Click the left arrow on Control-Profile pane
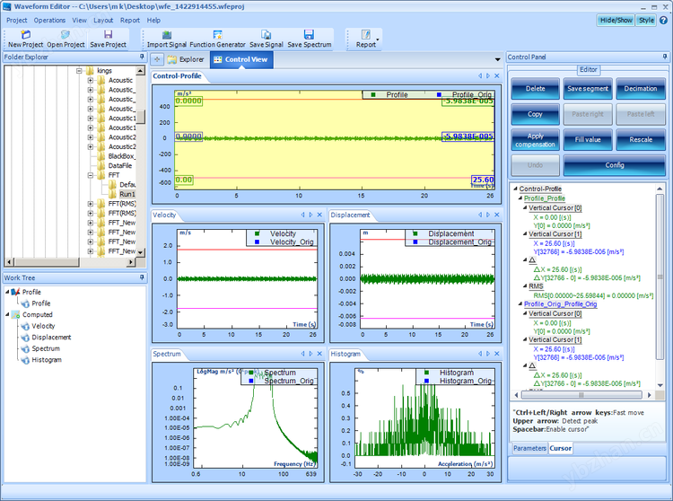Screen dimensions: 673x501 [x=480, y=76]
